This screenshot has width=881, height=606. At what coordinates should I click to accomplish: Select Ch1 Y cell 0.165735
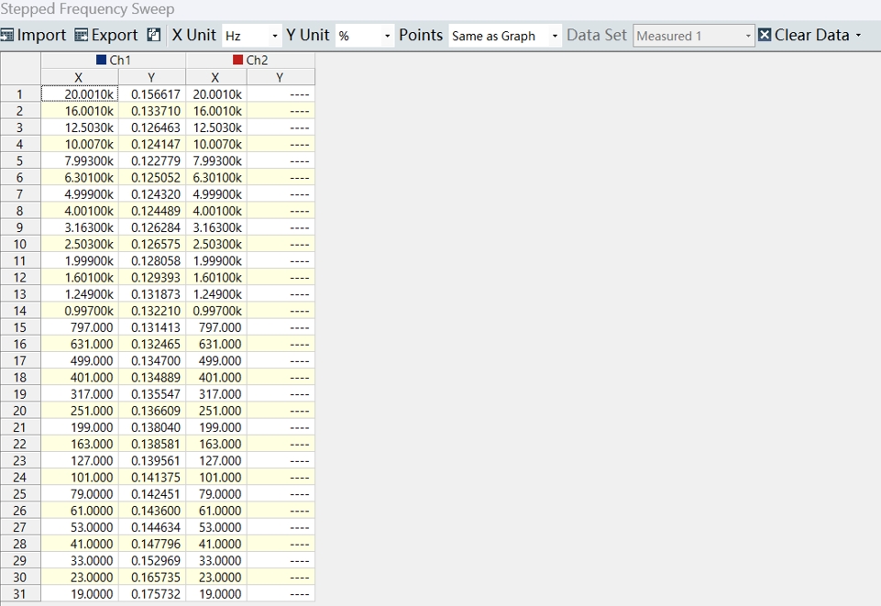coord(152,578)
